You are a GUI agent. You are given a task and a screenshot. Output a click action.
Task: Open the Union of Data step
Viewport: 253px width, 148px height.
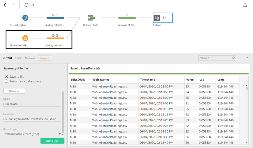pyautogui.click(x=91, y=18)
